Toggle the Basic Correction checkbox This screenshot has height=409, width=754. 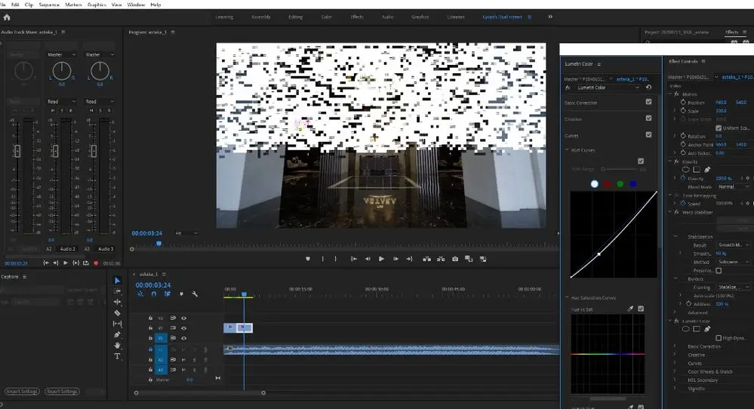click(x=648, y=102)
